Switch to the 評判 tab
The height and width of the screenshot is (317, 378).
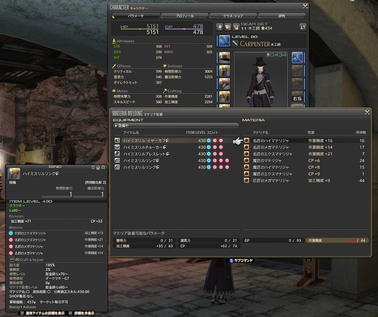[282, 16]
